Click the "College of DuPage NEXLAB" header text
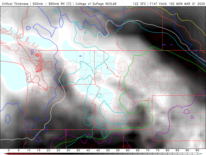206x155 pixels. (x=96, y=4)
